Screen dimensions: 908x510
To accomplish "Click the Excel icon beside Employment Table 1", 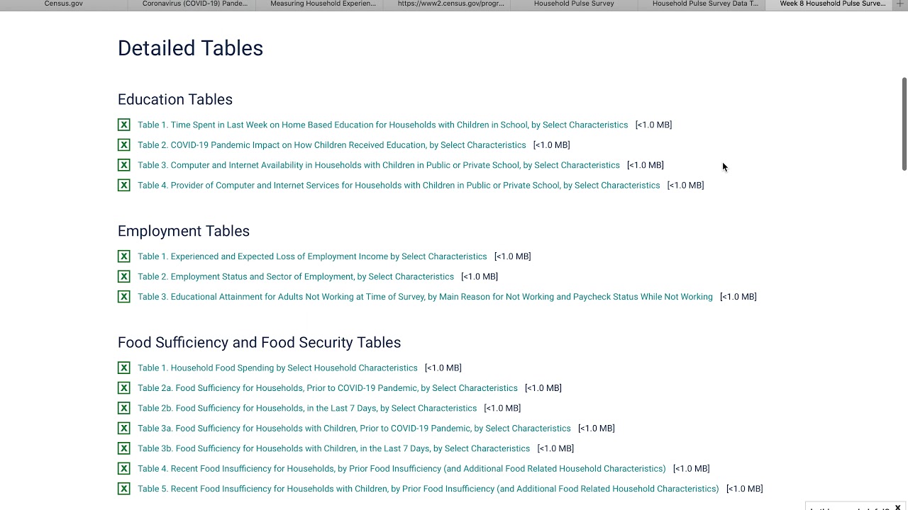I will tap(123, 256).
